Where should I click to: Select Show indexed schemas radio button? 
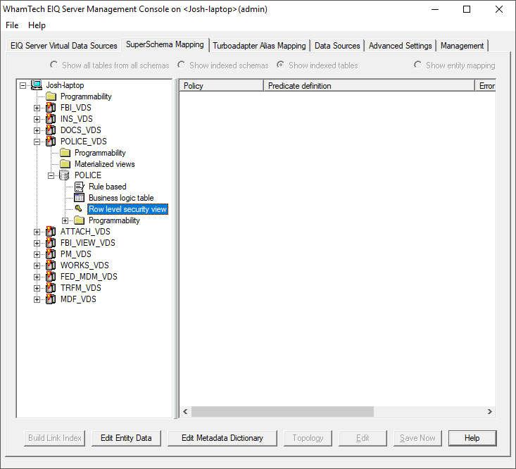(182, 65)
